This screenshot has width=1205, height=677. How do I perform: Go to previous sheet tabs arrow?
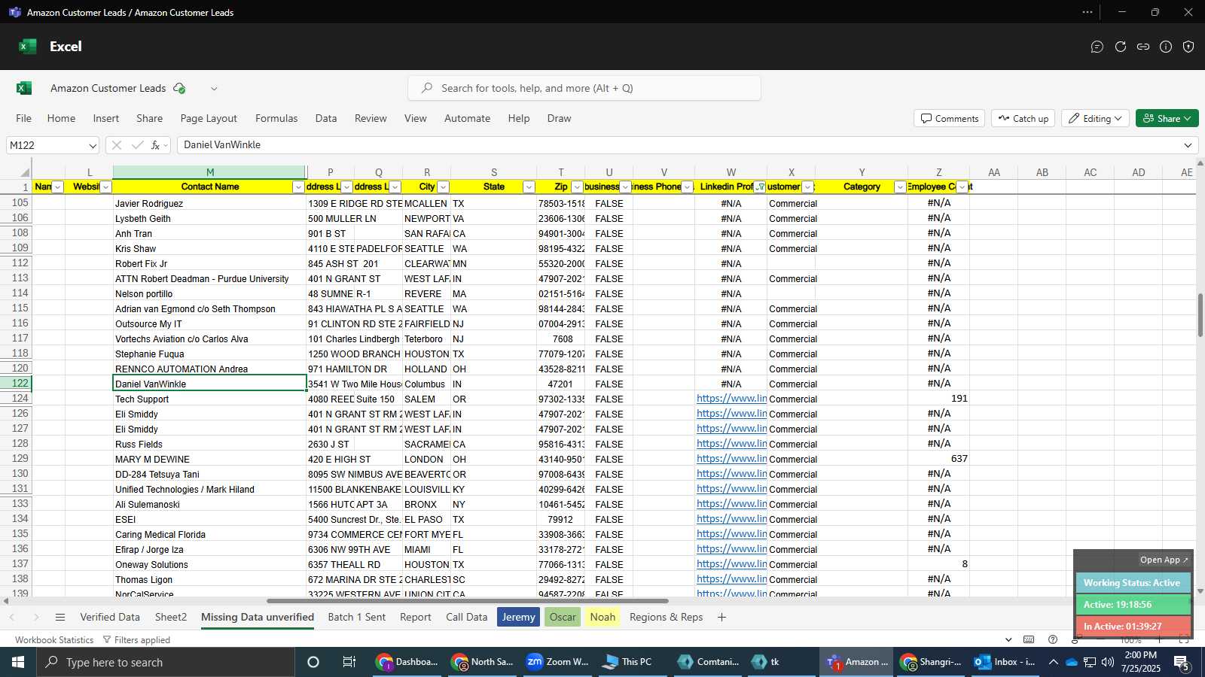[x=12, y=618]
